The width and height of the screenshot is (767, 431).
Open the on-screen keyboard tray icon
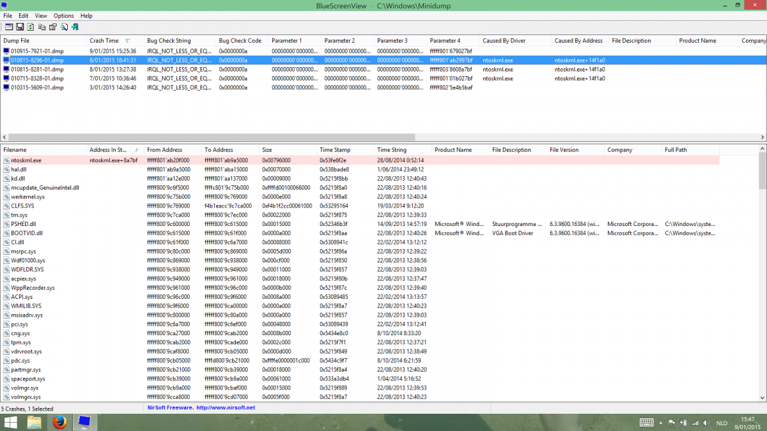click(647, 423)
